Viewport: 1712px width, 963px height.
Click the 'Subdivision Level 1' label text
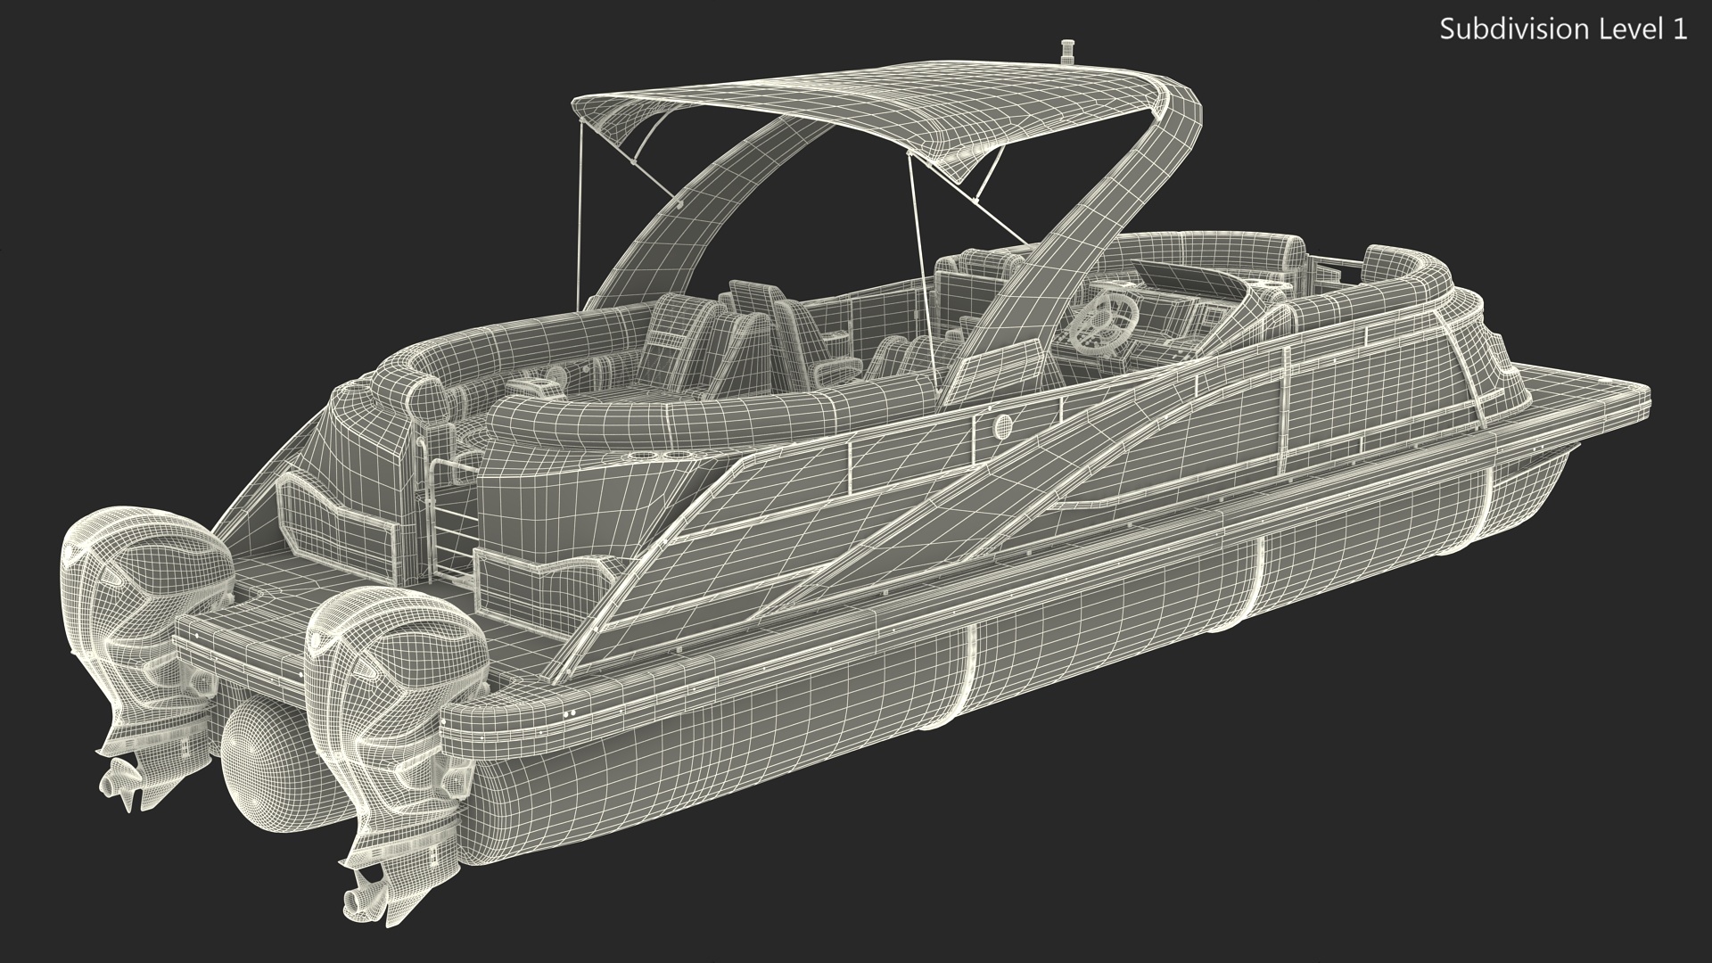(1564, 29)
